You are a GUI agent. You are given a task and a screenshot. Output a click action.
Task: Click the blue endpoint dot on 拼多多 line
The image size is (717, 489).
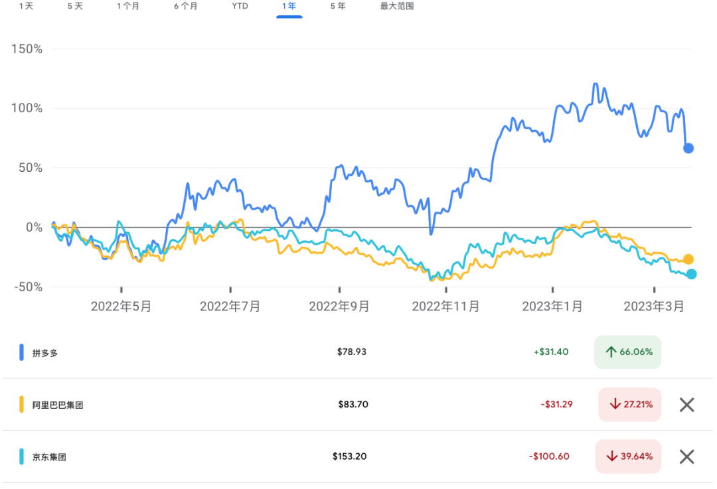688,149
